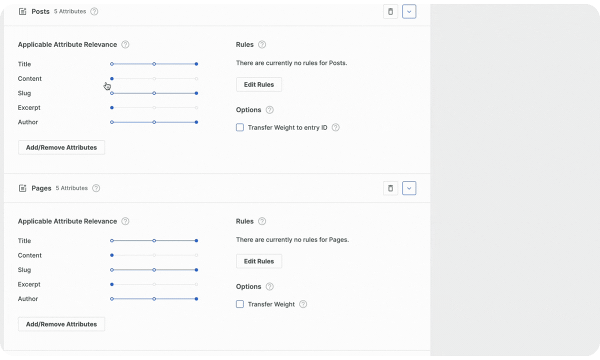Open help tooltip beside Posts attribute count
The image size is (600, 360).
point(94,11)
